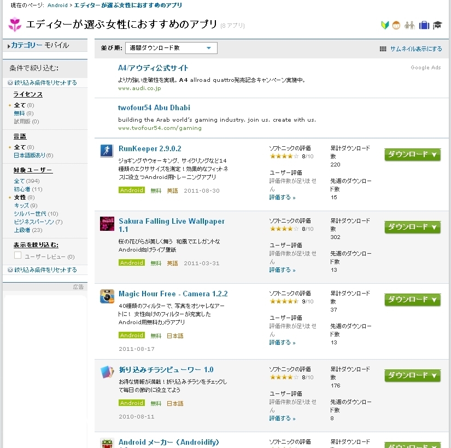The height and width of the screenshot is (448, 451).
Task: Open download menu for Sakura Falling Live Wallpaper
Action: [x=412, y=227]
